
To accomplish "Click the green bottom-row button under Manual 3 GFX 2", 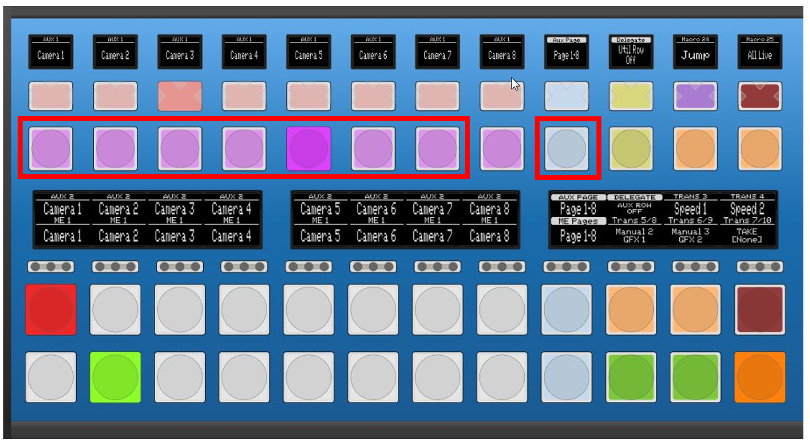I will tap(695, 377).
